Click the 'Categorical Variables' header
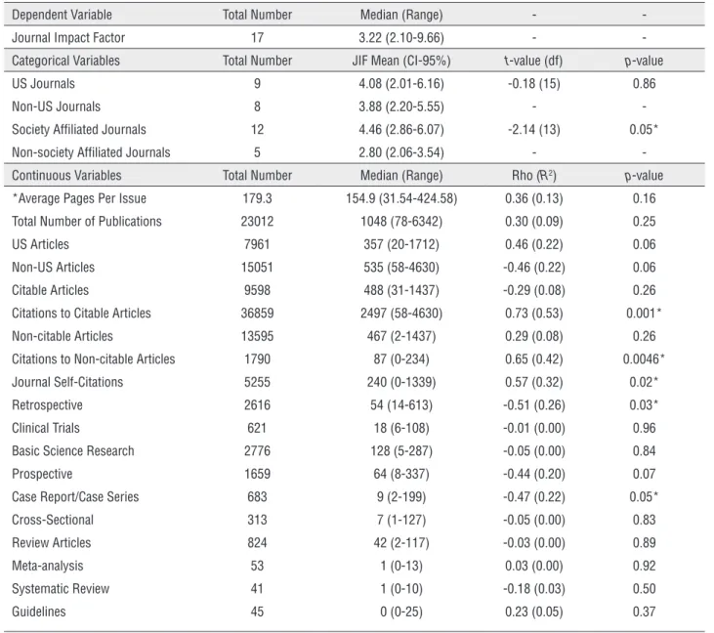This screenshot has height=633, width=714. click(x=66, y=61)
